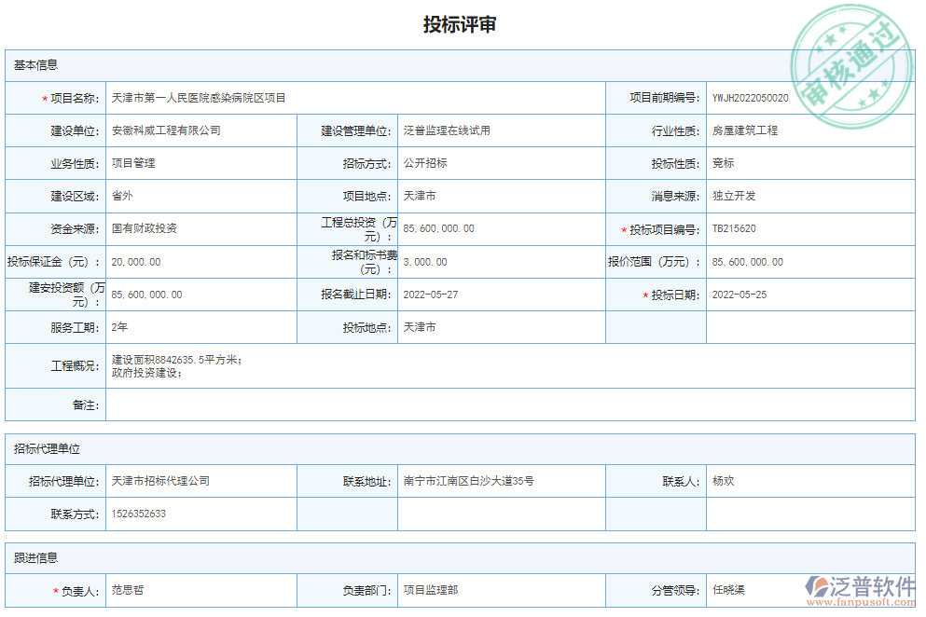Click the 招标代理单位 section header
This screenshot has height=617, width=926.
tap(48, 449)
